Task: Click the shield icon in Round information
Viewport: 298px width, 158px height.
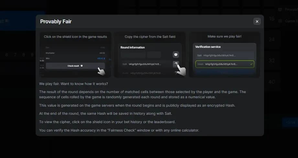Action: pyautogui.click(x=176, y=55)
